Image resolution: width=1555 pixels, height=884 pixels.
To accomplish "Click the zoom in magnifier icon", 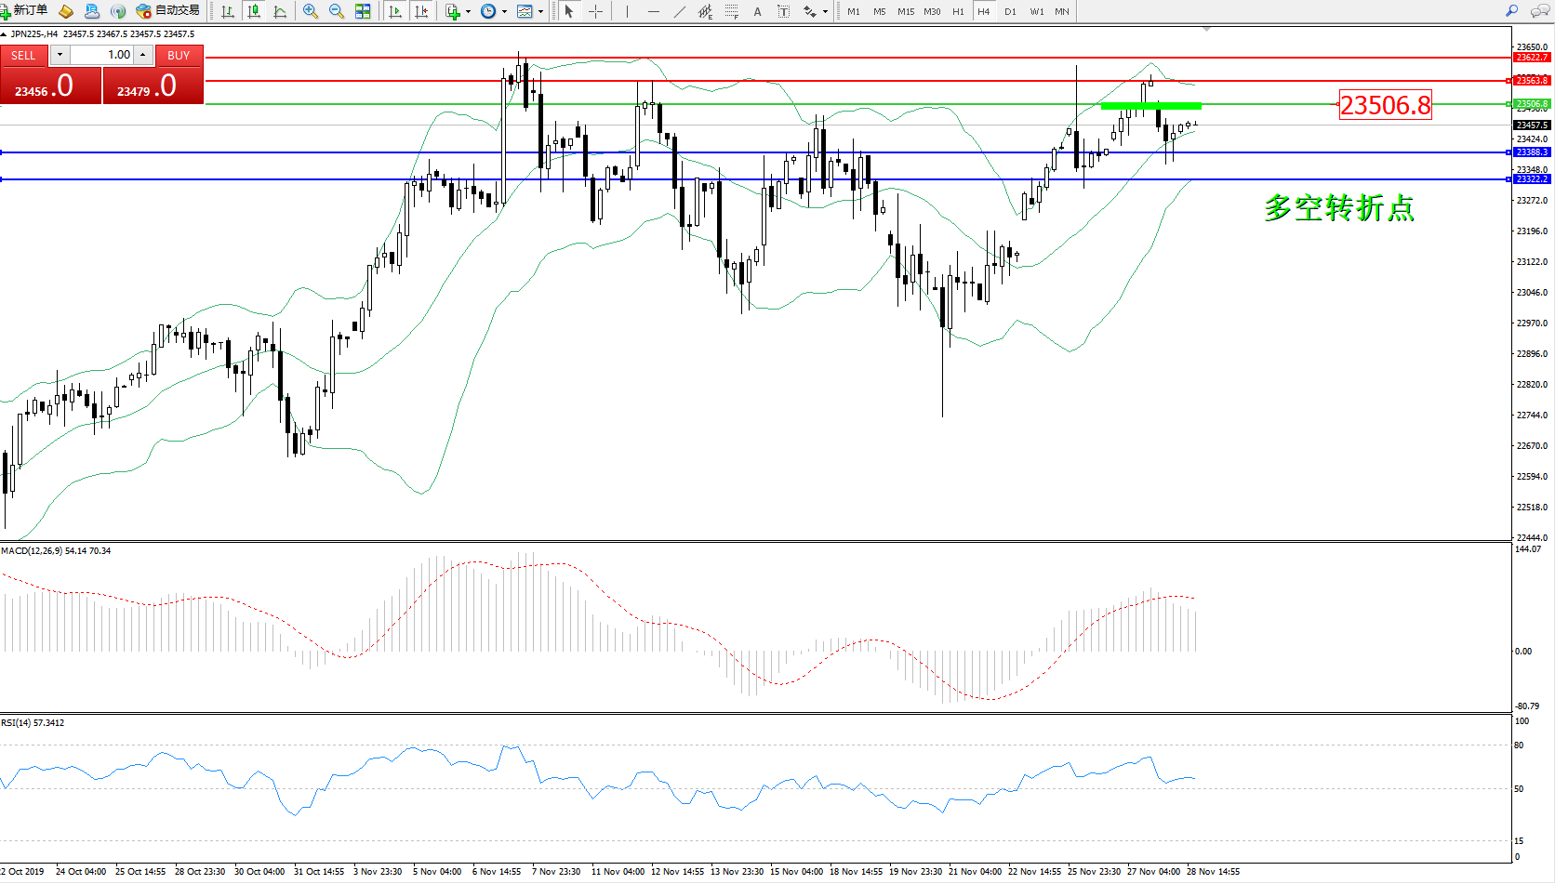I will 311,11.
